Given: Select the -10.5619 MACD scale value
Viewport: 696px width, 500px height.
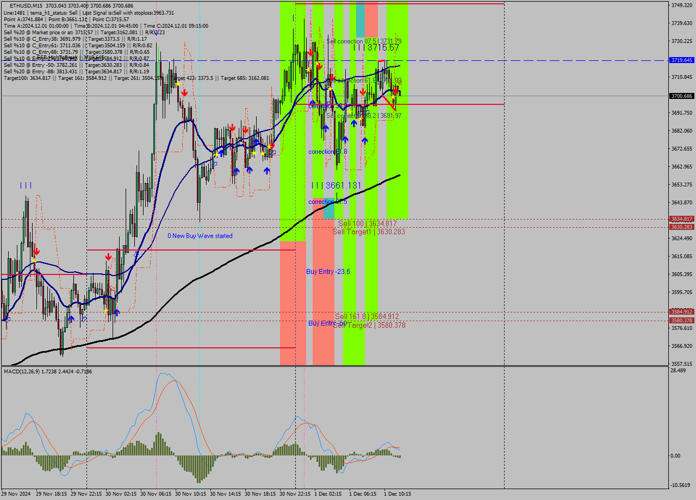Looking at the screenshot, I should point(681,485).
